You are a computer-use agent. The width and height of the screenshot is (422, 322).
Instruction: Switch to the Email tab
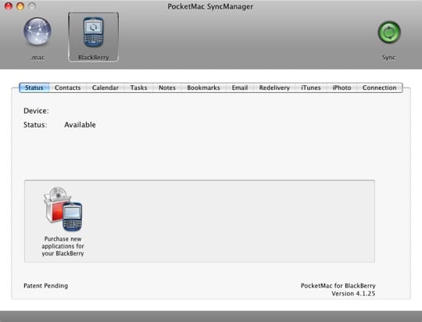(240, 88)
